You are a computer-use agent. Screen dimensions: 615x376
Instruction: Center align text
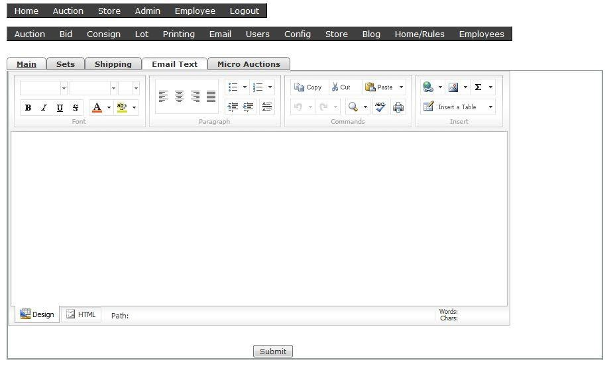179,96
